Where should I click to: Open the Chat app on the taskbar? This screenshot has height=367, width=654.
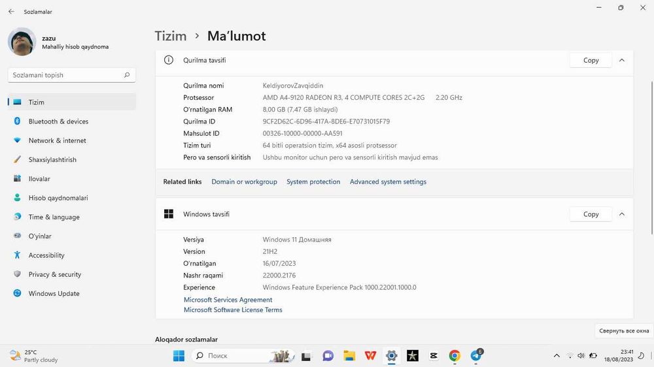pyautogui.click(x=328, y=356)
